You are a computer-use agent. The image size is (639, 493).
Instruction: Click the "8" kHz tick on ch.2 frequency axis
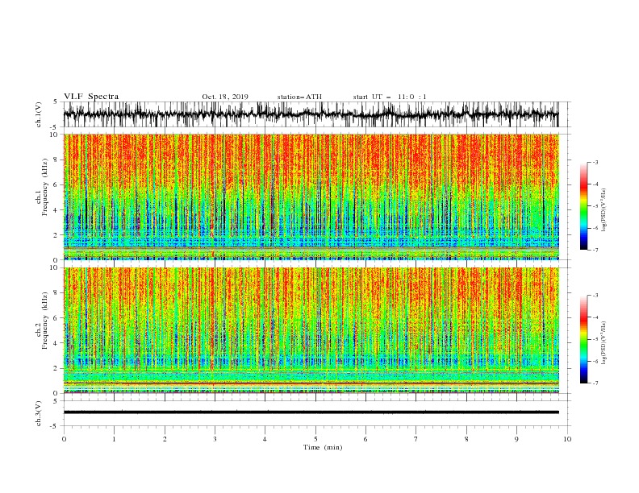[x=56, y=293]
